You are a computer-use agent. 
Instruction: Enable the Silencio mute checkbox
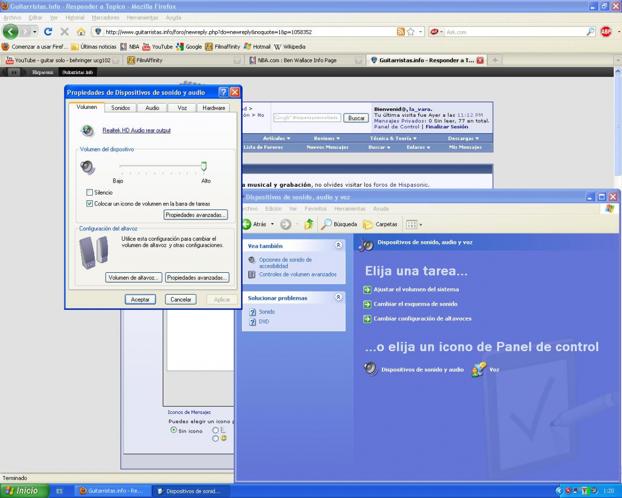[90, 192]
